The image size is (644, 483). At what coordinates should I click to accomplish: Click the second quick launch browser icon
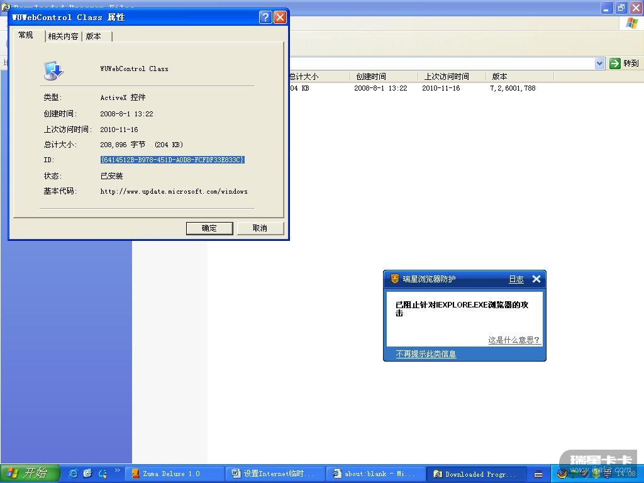click(88, 474)
